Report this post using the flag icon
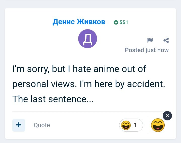181x143 pixels. coord(150,40)
